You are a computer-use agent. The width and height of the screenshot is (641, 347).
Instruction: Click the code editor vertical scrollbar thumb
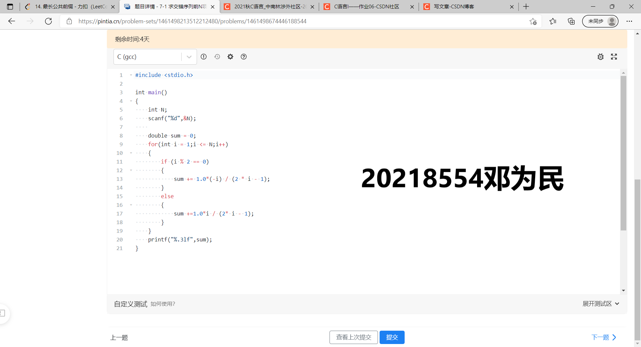pyautogui.click(x=623, y=153)
